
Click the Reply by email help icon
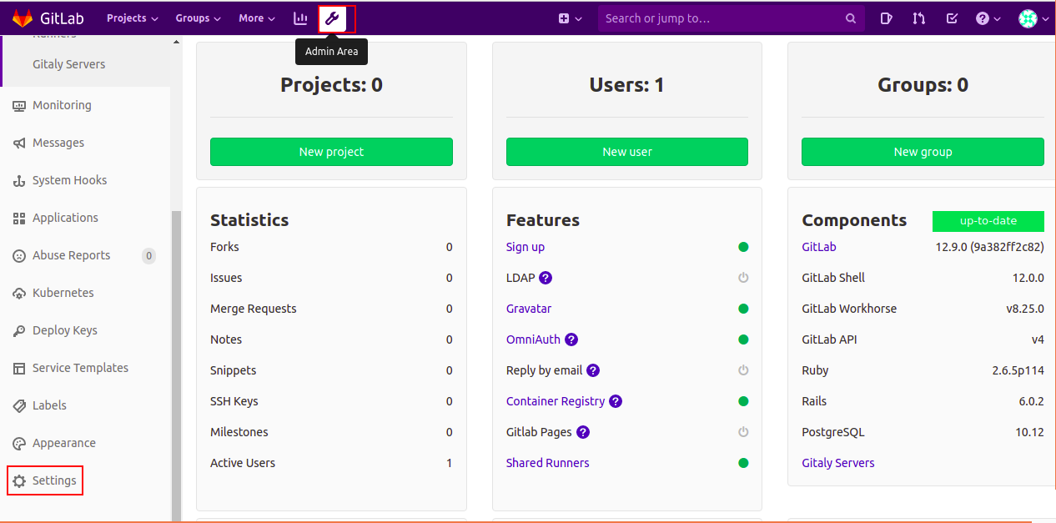pyautogui.click(x=593, y=370)
